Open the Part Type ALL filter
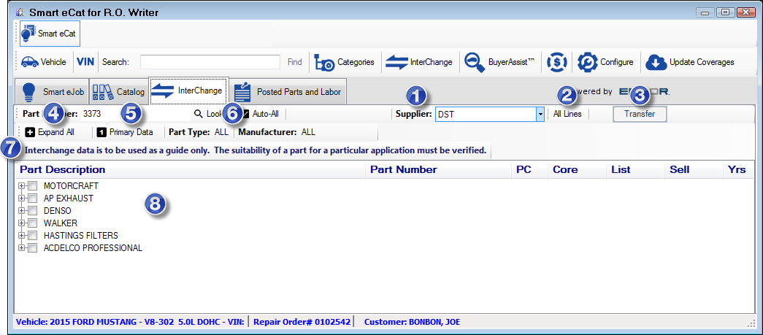 tap(198, 132)
